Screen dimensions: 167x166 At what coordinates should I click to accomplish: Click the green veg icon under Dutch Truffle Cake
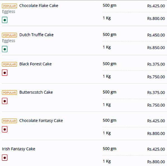(x=4, y=49)
